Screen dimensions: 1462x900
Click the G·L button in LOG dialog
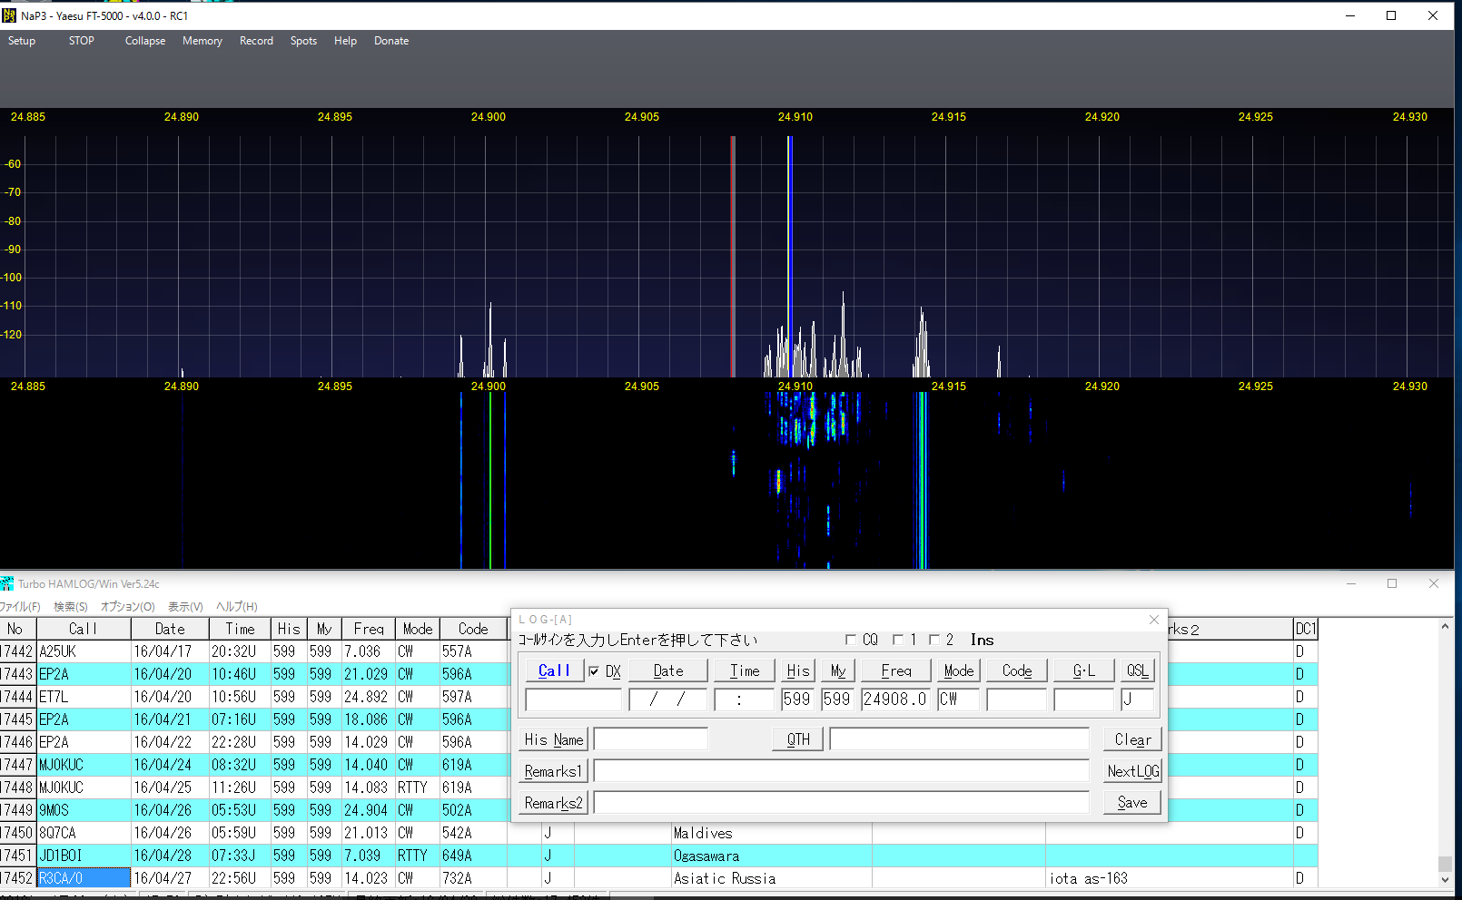(x=1084, y=670)
